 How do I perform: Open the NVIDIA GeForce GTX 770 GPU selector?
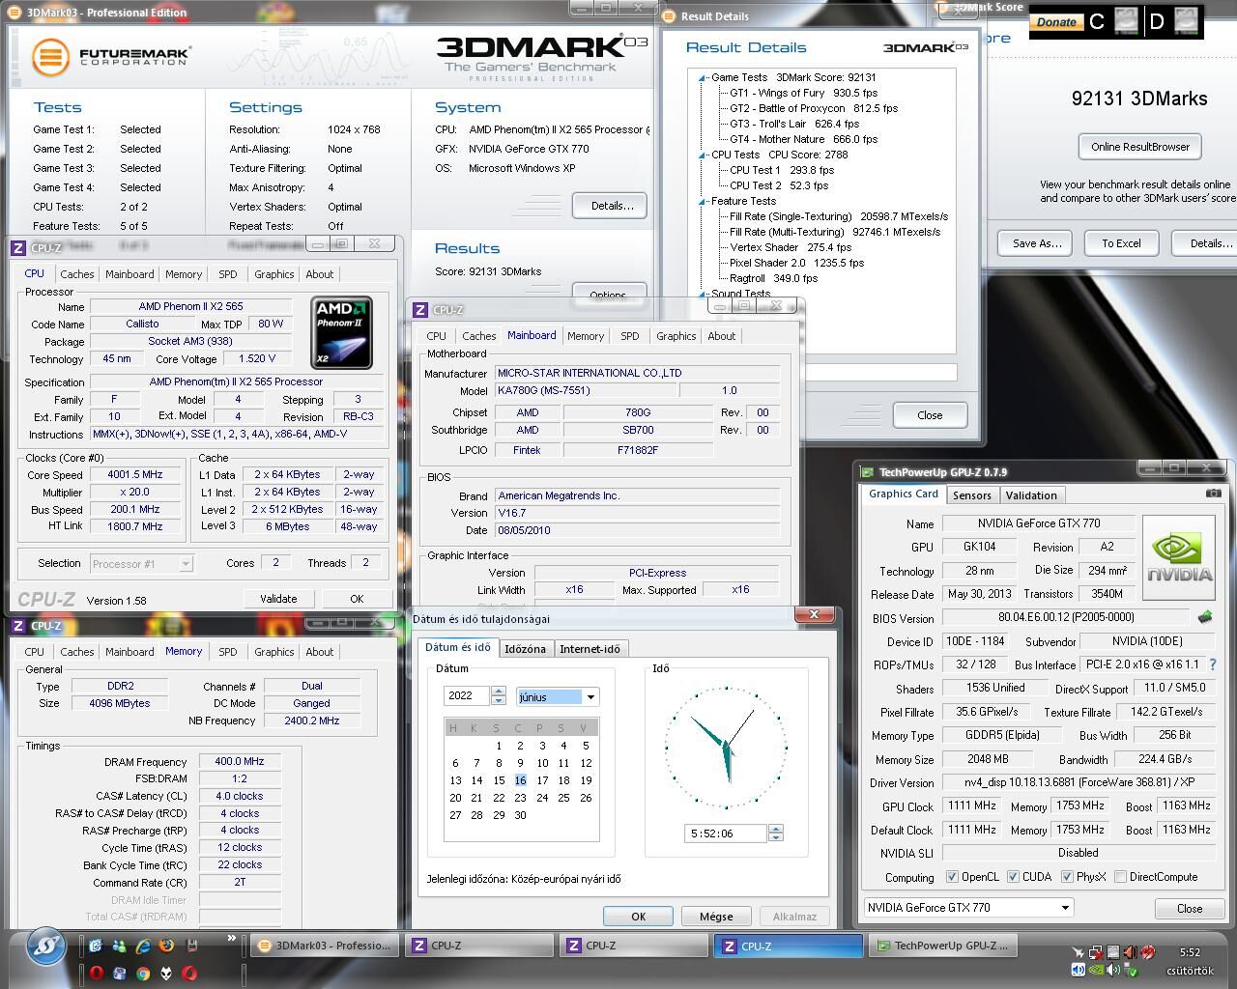click(x=968, y=908)
